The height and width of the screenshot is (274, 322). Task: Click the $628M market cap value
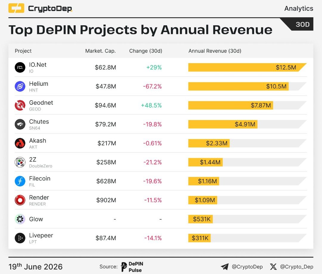[106, 181]
